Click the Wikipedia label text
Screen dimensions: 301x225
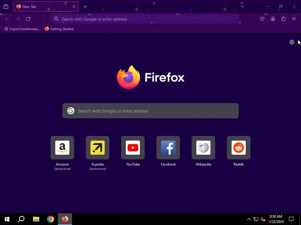(x=203, y=164)
